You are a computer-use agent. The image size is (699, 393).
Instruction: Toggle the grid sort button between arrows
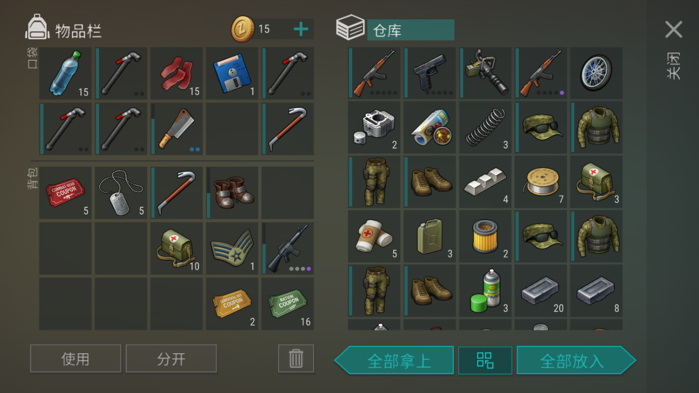pyautogui.click(x=485, y=361)
